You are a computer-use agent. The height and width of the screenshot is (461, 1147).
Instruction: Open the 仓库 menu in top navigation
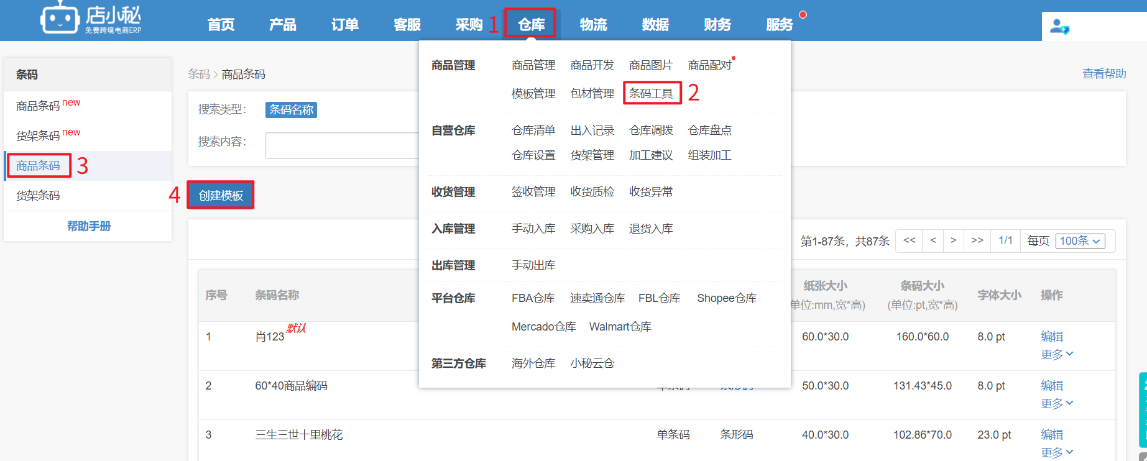pos(531,25)
